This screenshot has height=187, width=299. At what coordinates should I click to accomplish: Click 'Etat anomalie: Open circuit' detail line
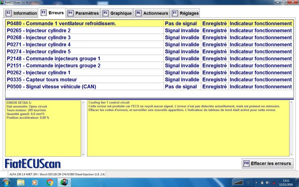(27, 107)
